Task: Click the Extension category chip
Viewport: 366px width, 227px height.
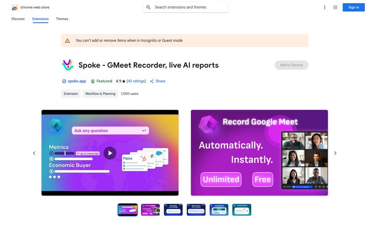Action: (71, 94)
